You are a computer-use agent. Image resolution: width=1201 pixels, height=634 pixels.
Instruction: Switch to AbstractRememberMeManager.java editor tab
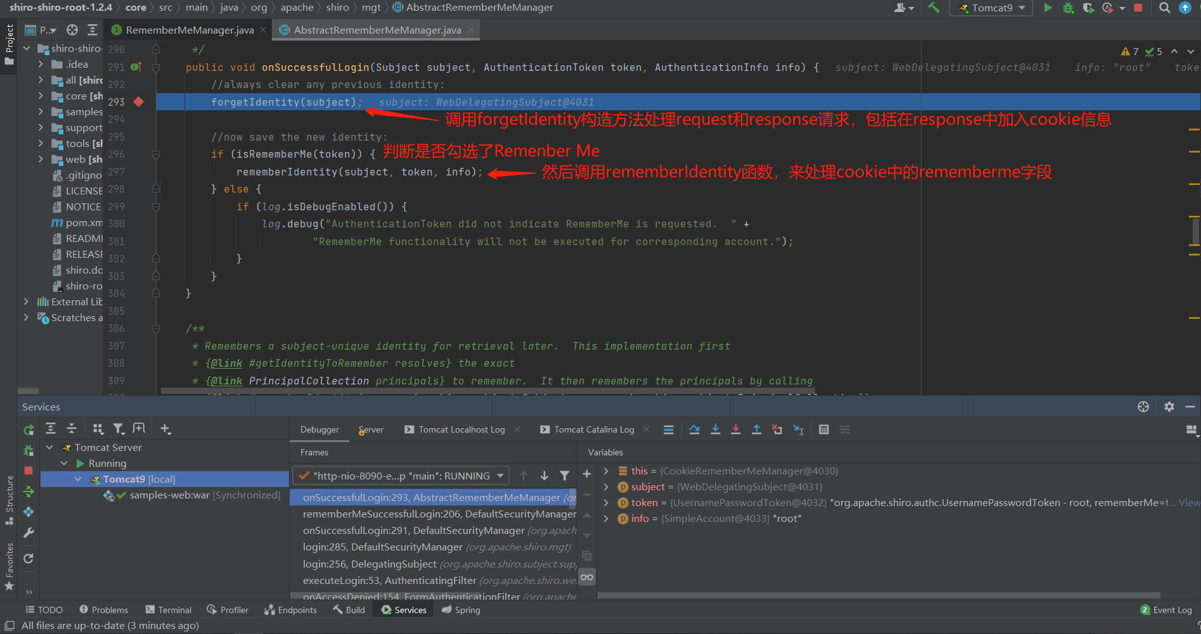click(376, 30)
